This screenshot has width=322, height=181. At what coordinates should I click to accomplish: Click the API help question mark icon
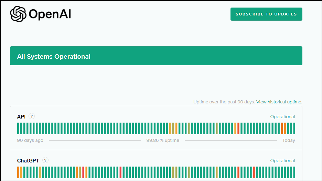(x=32, y=116)
